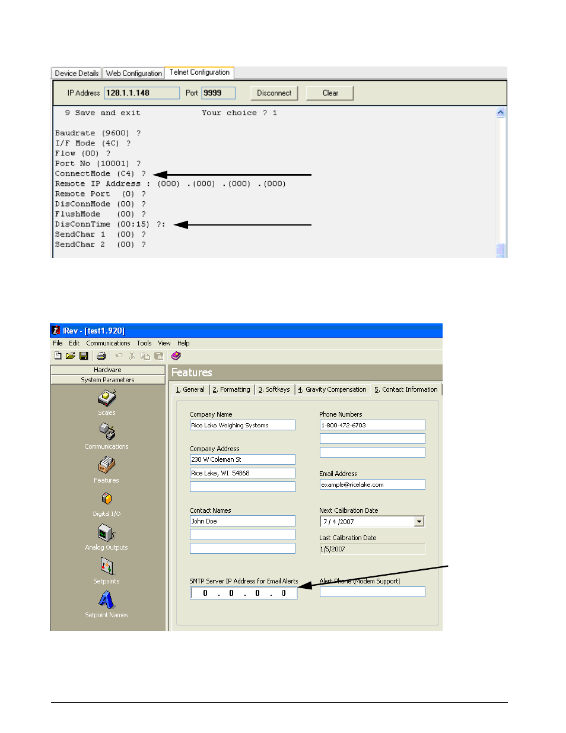Click the Save floppy disk icon
This screenshot has width=566, height=733.
click(84, 356)
